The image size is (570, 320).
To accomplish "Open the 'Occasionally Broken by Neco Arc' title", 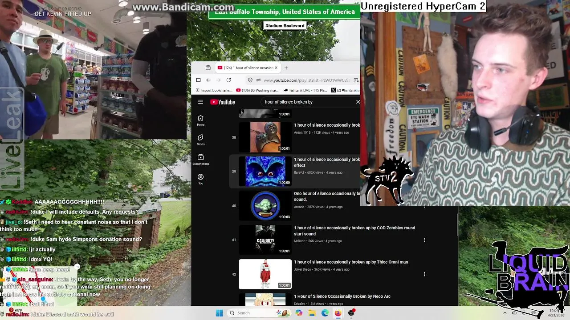I will click(x=342, y=296).
